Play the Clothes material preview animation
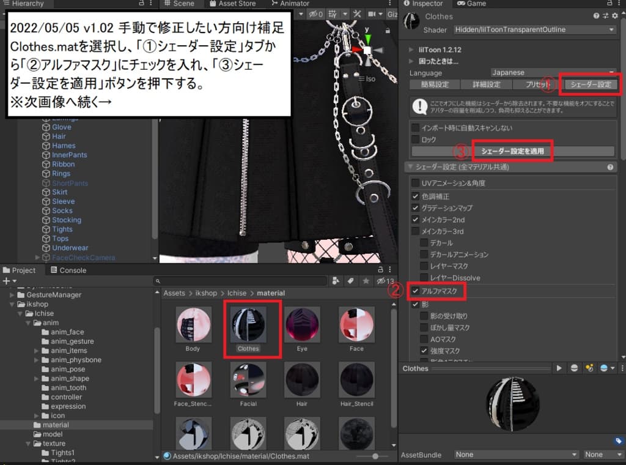Image resolution: width=626 pixels, height=465 pixels. click(559, 368)
